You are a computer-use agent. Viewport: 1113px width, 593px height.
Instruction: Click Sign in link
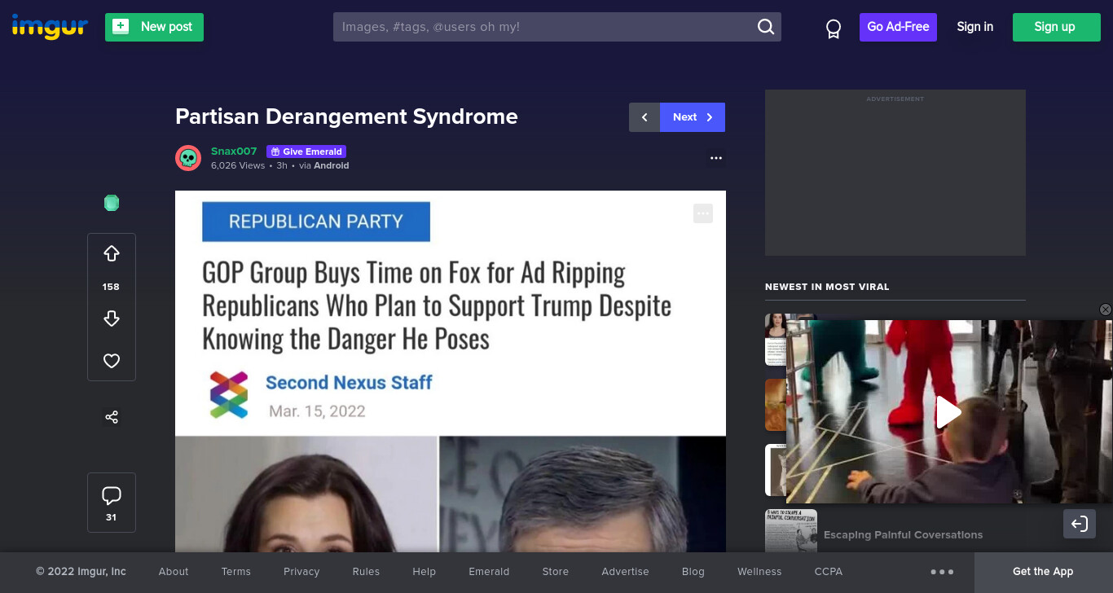tap(975, 27)
